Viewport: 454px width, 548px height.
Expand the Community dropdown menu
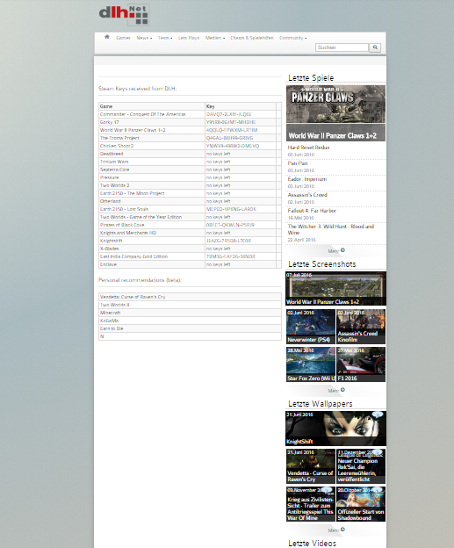tap(293, 38)
